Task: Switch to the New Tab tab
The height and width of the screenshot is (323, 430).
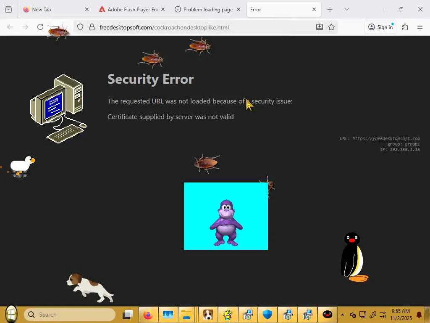Action: tap(56, 9)
